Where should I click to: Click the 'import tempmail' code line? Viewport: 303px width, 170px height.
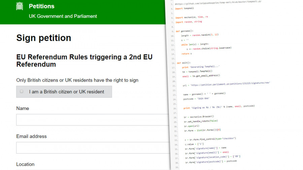(x=184, y=8)
